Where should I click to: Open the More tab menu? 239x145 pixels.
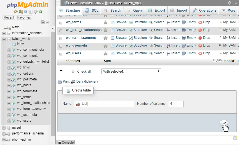[x=229, y=10]
